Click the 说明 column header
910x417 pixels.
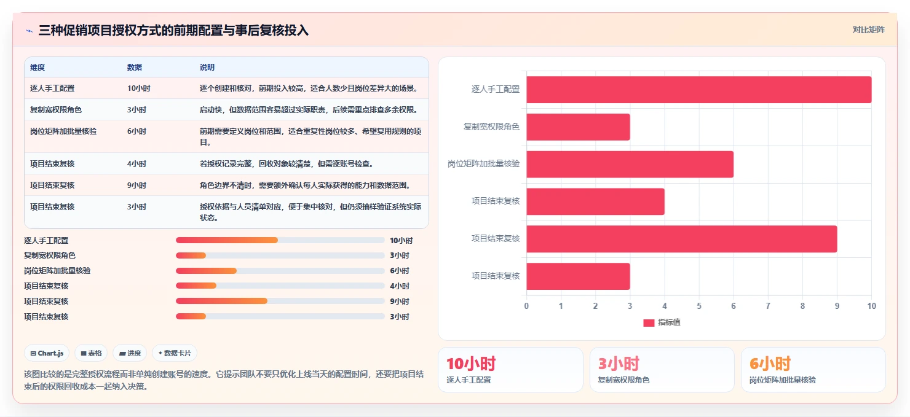[x=207, y=67]
